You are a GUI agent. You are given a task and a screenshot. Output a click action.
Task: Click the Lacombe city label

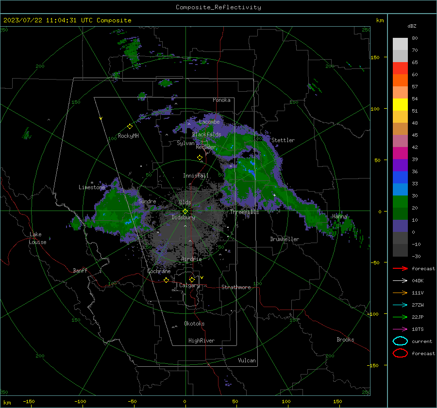pos(209,122)
